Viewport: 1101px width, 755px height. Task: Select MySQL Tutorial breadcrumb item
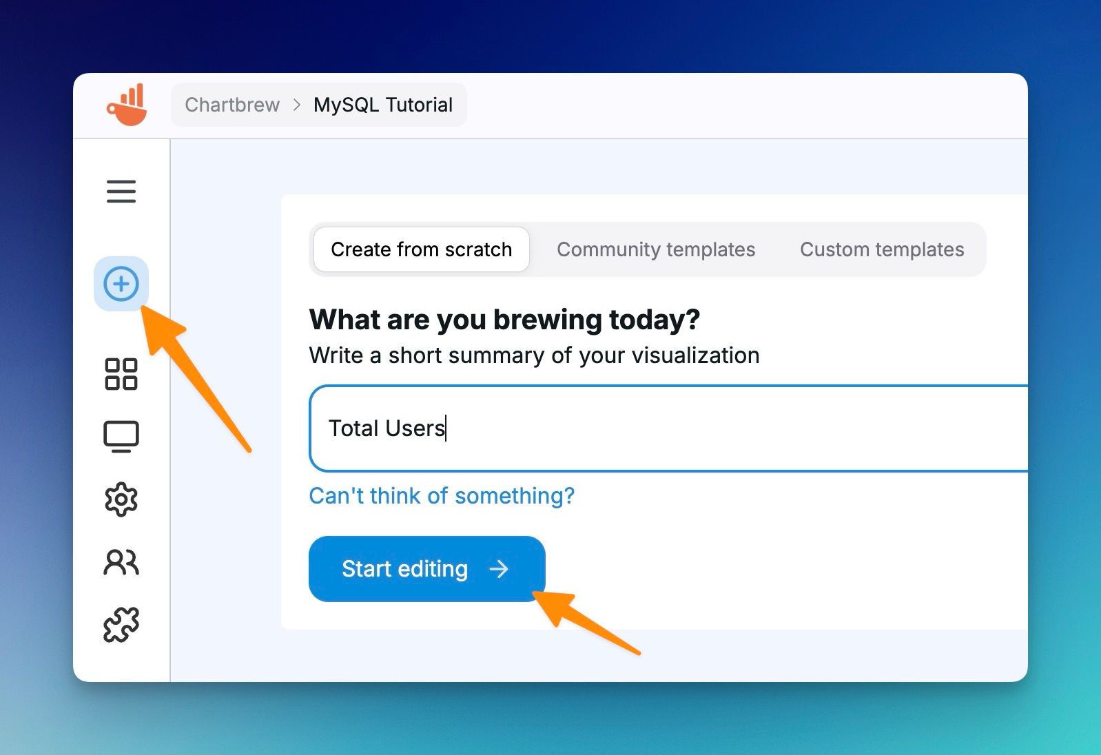pyautogui.click(x=383, y=105)
